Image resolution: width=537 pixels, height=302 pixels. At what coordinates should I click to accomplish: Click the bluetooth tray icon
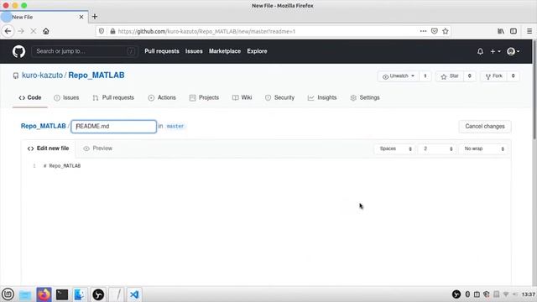(x=467, y=294)
